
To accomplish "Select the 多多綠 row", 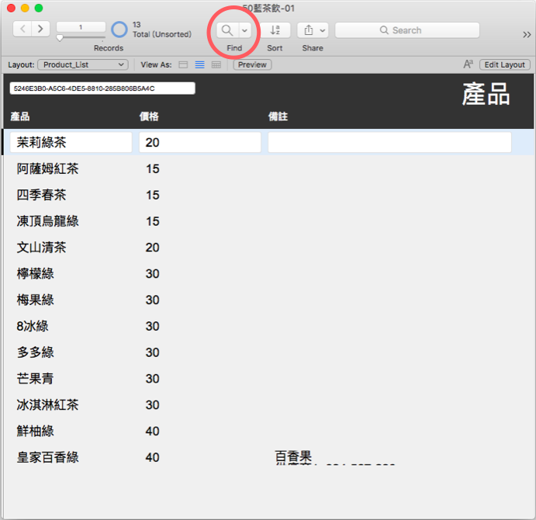I will 268,352.
